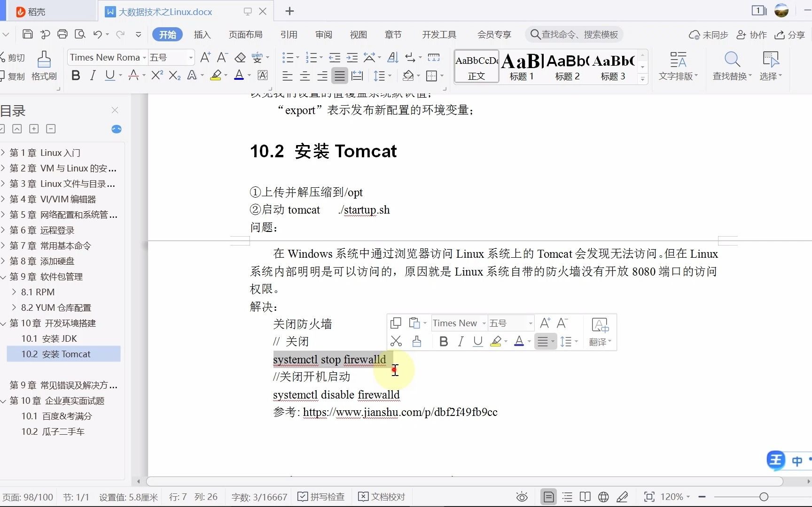The width and height of the screenshot is (812, 507).
Task: Select 10.1 安装 JDK in the outline
Action: click(49, 338)
